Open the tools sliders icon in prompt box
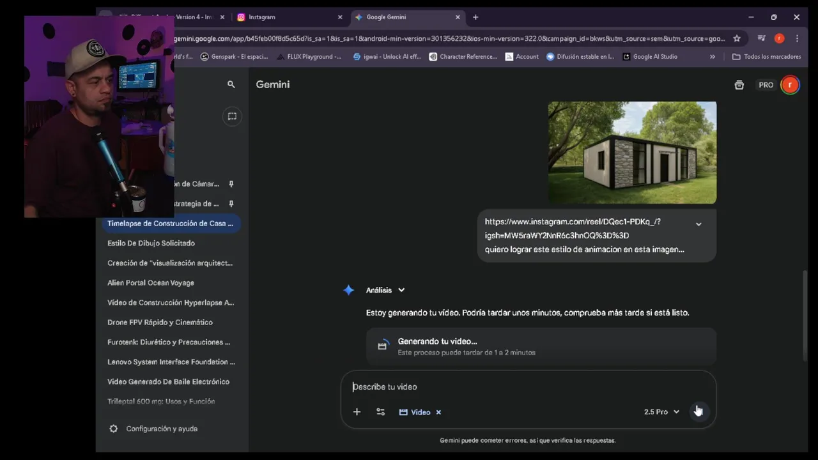This screenshot has width=818, height=460. point(381,412)
